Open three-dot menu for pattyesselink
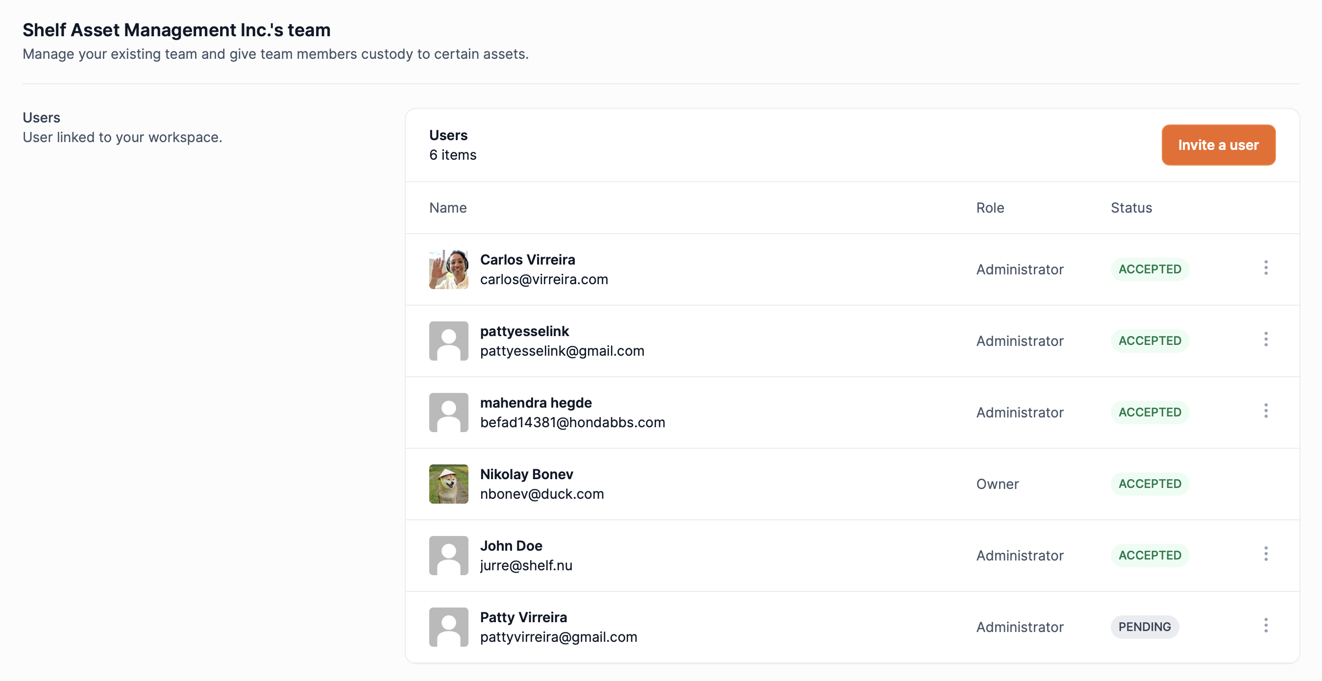This screenshot has height=681, width=1322. pos(1266,339)
